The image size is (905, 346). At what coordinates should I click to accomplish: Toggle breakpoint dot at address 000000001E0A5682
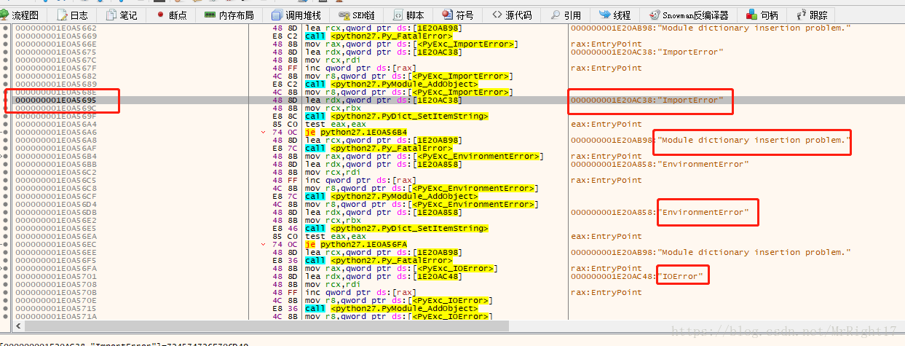coord(6,76)
